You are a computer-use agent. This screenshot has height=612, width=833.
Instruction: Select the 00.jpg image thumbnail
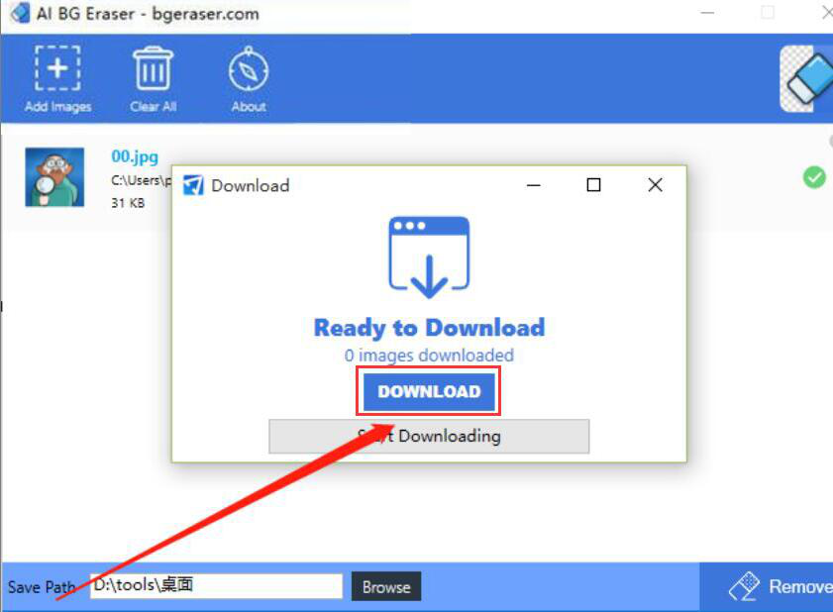54,177
